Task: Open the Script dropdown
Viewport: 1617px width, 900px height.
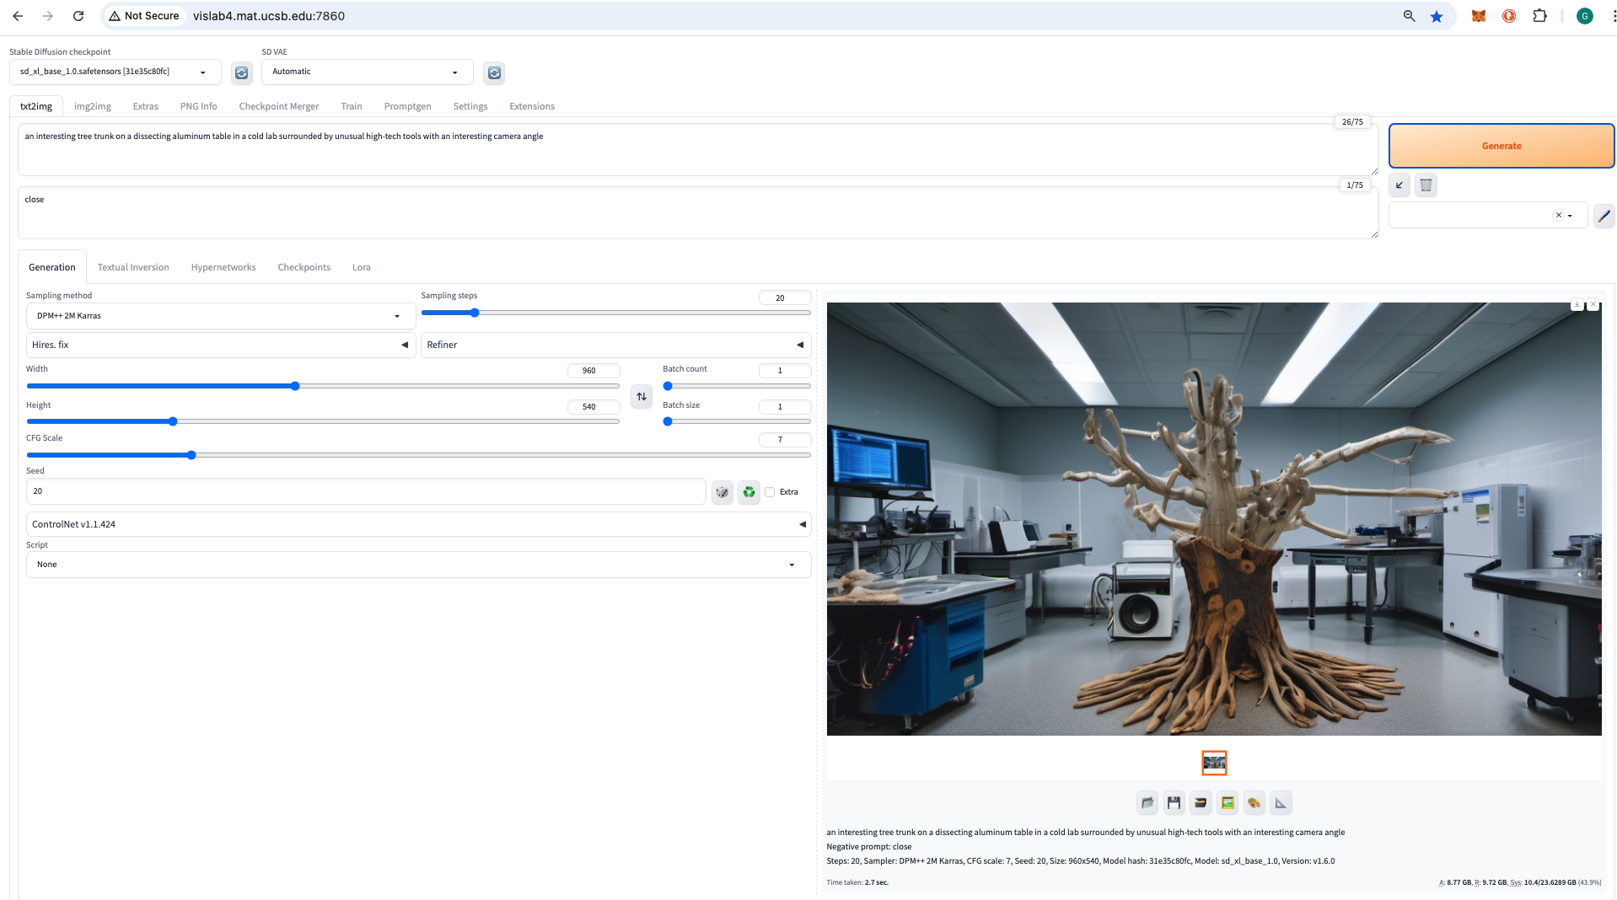Action: click(418, 565)
